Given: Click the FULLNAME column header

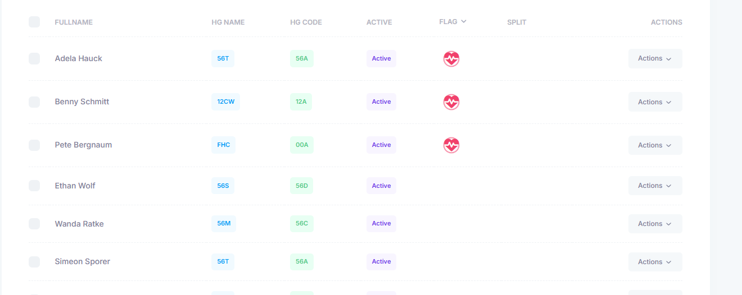Looking at the screenshot, I should (x=74, y=22).
